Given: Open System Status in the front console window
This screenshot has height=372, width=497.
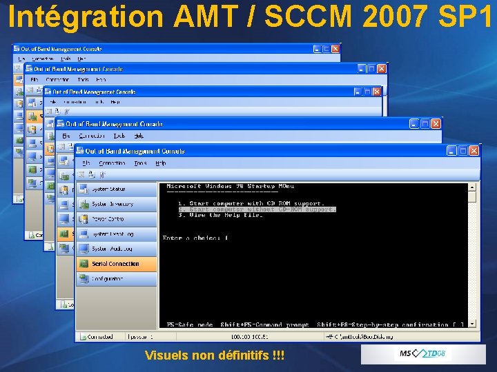Looking at the screenshot, I should coord(117,189).
